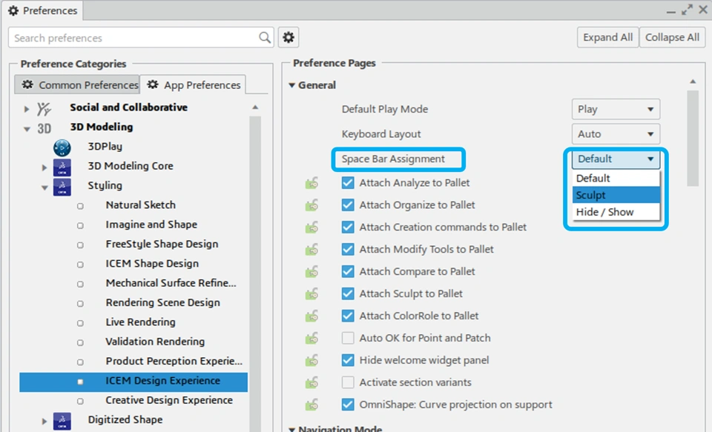Click the Preference Pages vertical scrollbar
Screen dimensions: 712x432
[x=693, y=141]
